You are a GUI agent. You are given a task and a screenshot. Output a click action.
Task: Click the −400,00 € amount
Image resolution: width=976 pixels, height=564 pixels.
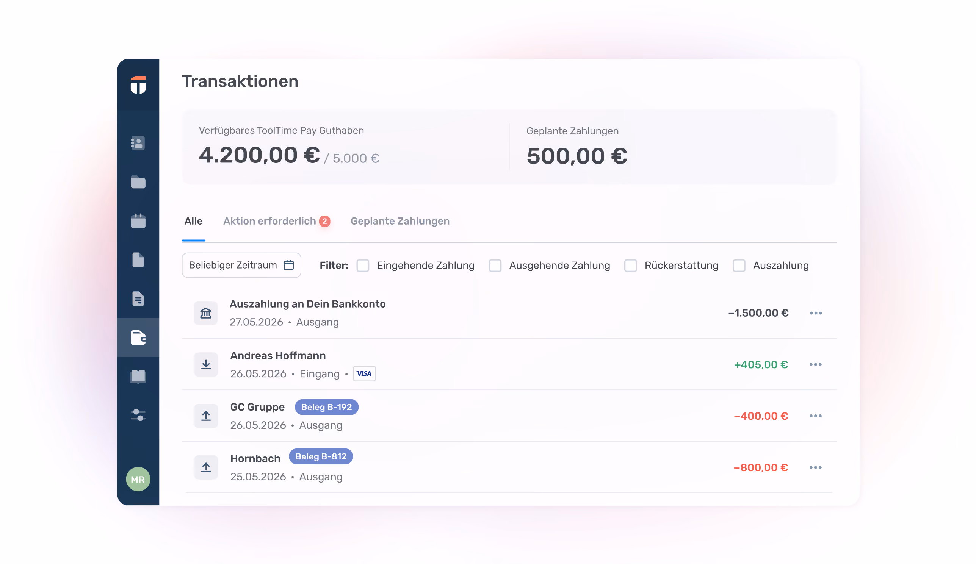pyautogui.click(x=761, y=416)
